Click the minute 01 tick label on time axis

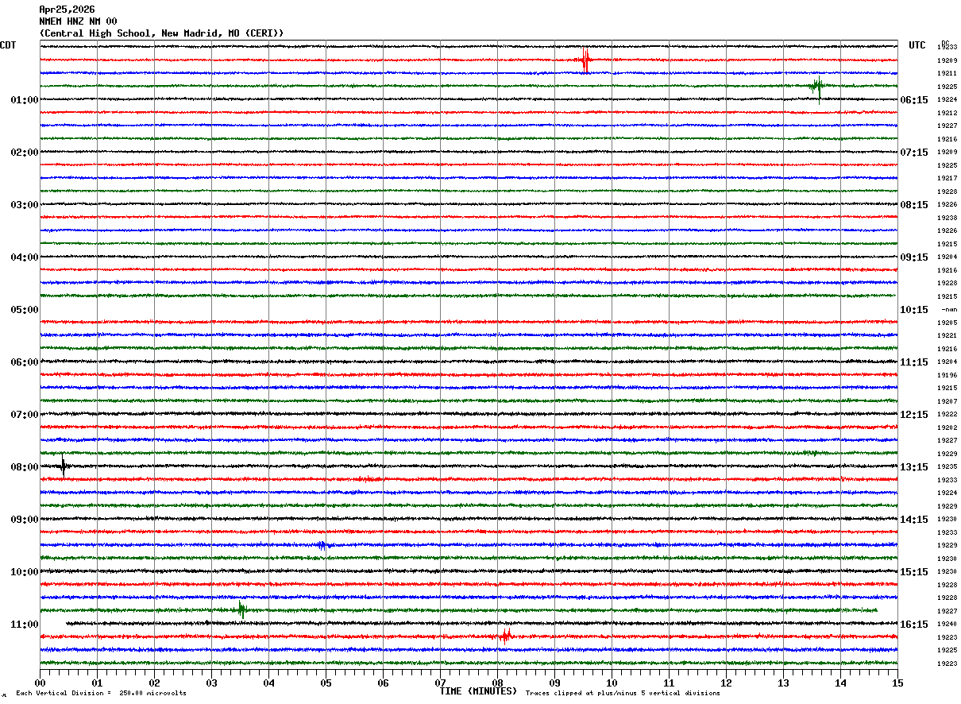(97, 683)
